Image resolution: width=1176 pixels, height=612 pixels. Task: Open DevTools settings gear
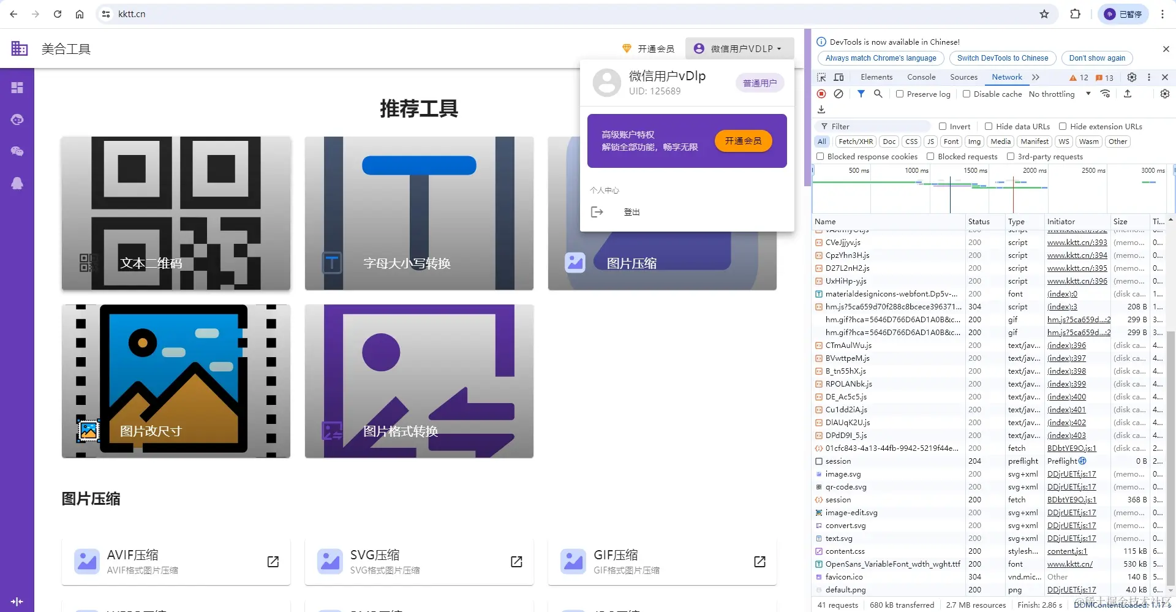1132,77
